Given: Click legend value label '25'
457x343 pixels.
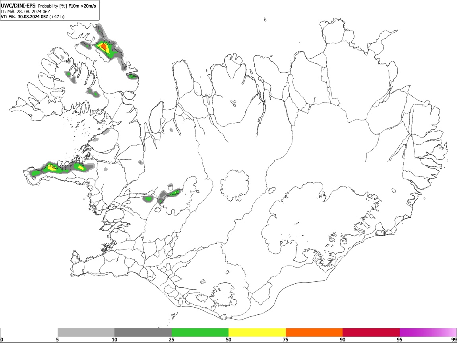Looking at the screenshot, I should [x=172, y=340].
